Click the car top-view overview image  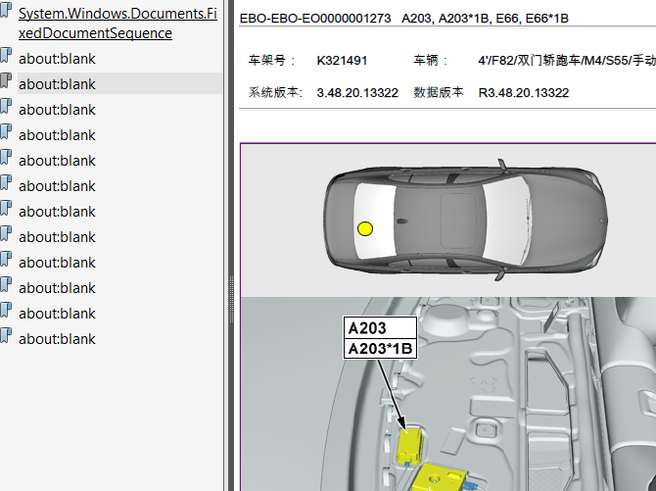(466, 220)
